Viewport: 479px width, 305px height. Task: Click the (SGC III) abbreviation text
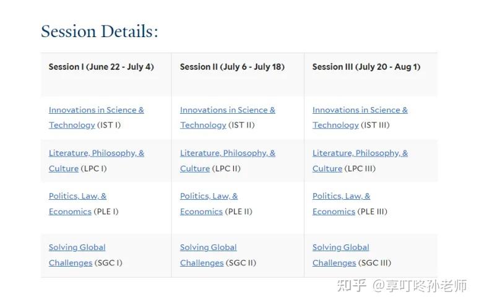pos(375,263)
